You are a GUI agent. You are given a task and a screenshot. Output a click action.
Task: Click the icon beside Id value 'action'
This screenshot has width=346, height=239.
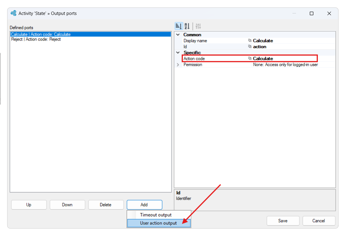pos(250,47)
